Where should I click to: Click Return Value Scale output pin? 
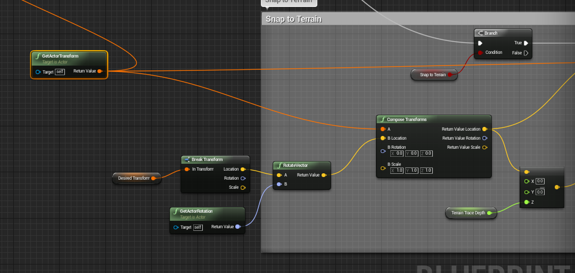click(x=484, y=147)
